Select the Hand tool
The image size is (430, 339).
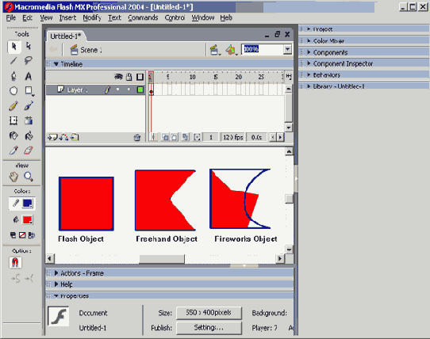[x=13, y=177]
